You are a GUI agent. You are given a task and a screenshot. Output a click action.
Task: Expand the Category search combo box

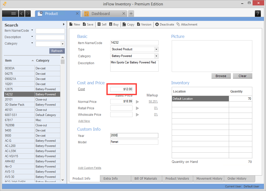[62, 44]
